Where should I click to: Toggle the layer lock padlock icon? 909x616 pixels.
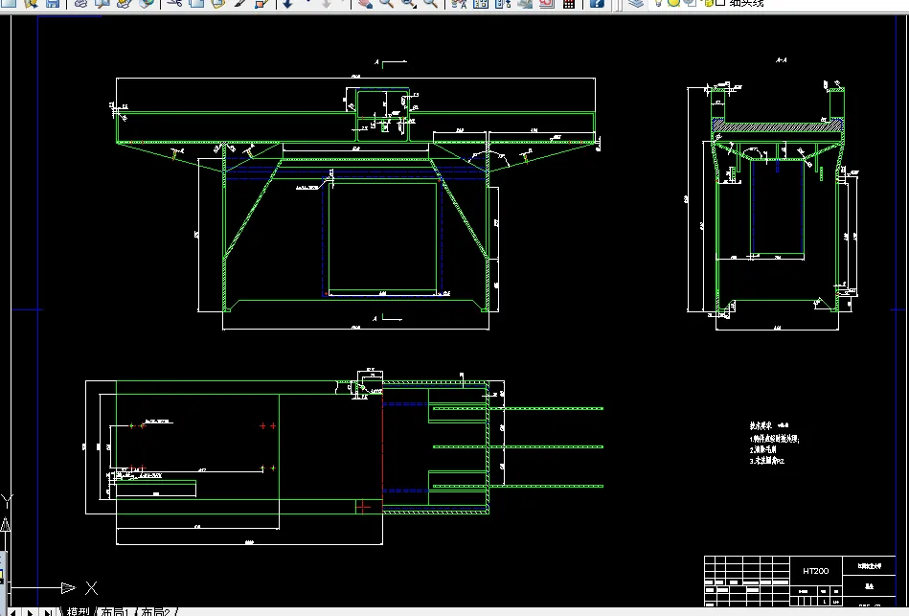coord(709,3)
